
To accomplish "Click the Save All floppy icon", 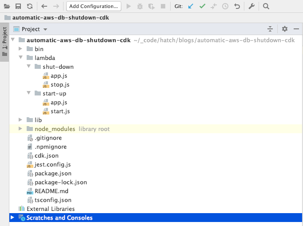I will tap(18, 6).
